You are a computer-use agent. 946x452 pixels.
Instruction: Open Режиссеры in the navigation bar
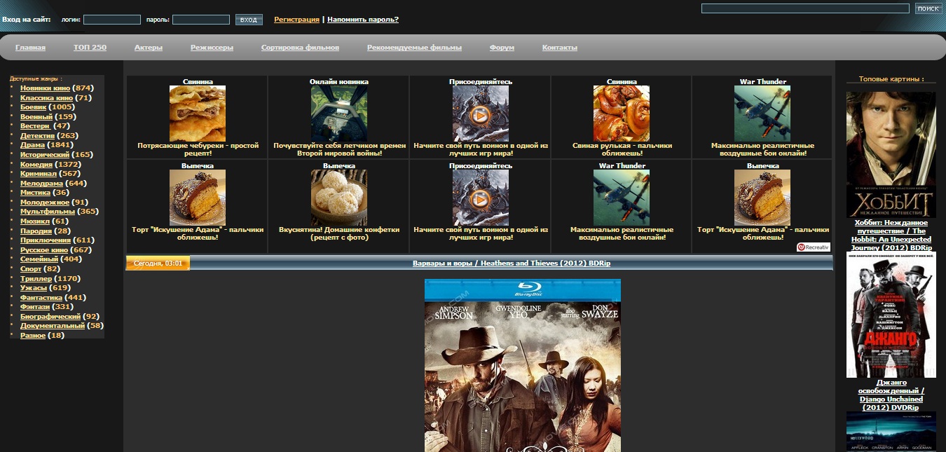coord(212,48)
